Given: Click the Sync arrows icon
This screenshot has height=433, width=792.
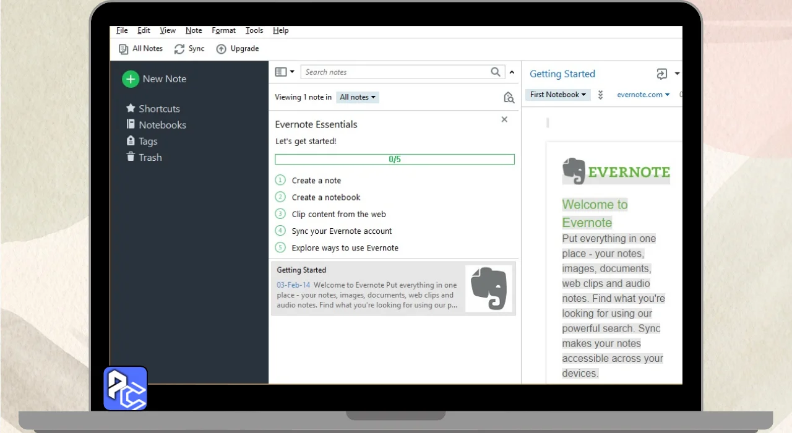Looking at the screenshot, I should tap(179, 49).
